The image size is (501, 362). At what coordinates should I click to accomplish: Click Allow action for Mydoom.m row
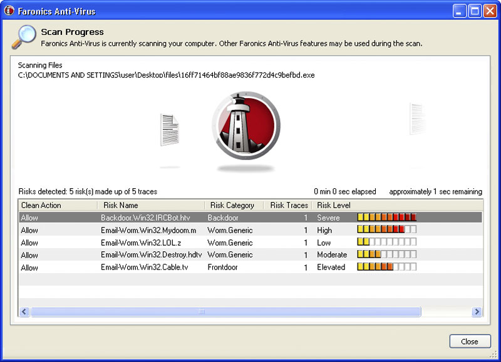pyautogui.click(x=29, y=230)
